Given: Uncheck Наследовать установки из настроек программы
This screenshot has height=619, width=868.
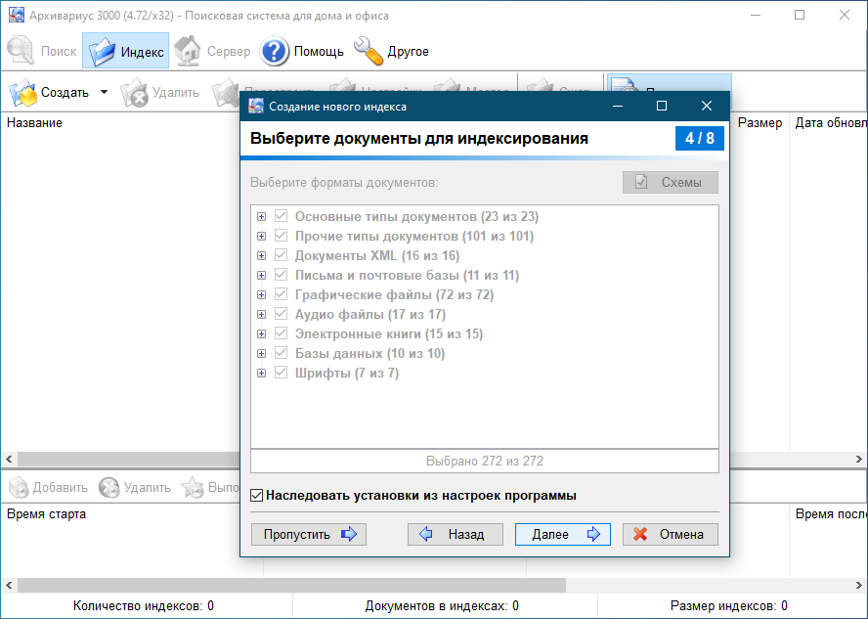Looking at the screenshot, I should click(256, 495).
